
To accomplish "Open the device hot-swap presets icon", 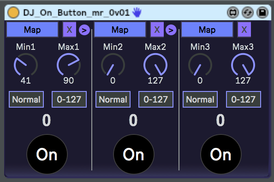I will tap(233, 12).
